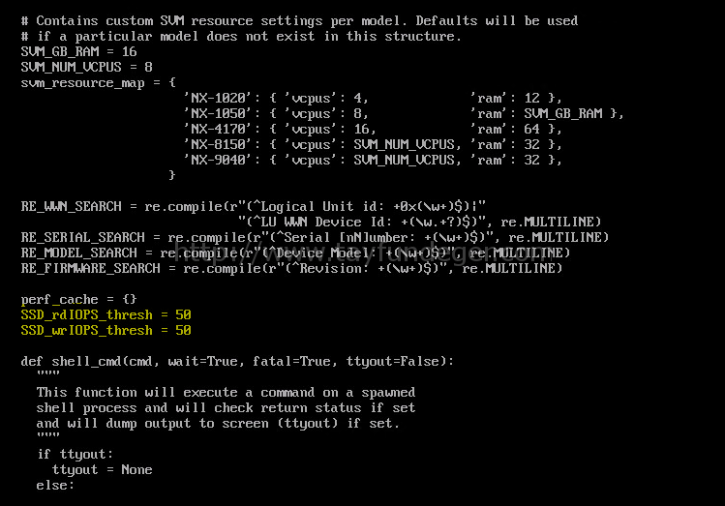Select the 'NX-1020' model entry
The height and width of the screenshot is (506, 725).
pyautogui.click(x=373, y=99)
